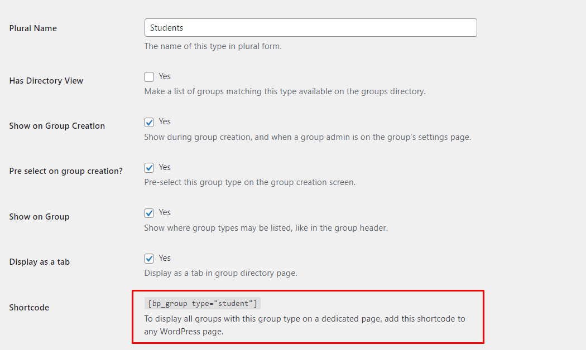Click Yes text beside Show on Group
Screen dimensions: 586x350
point(165,212)
